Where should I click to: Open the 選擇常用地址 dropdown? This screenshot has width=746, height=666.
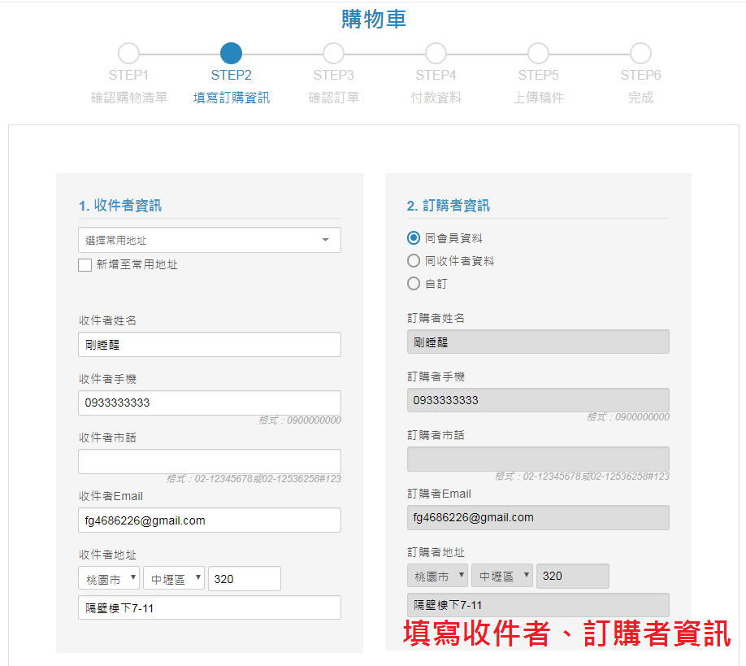click(209, 240)
